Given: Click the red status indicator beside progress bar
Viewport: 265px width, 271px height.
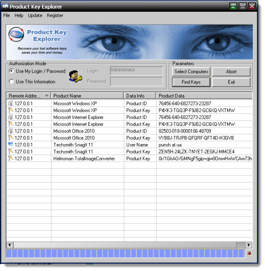Looking at the screenshot, I should (249, 253).
